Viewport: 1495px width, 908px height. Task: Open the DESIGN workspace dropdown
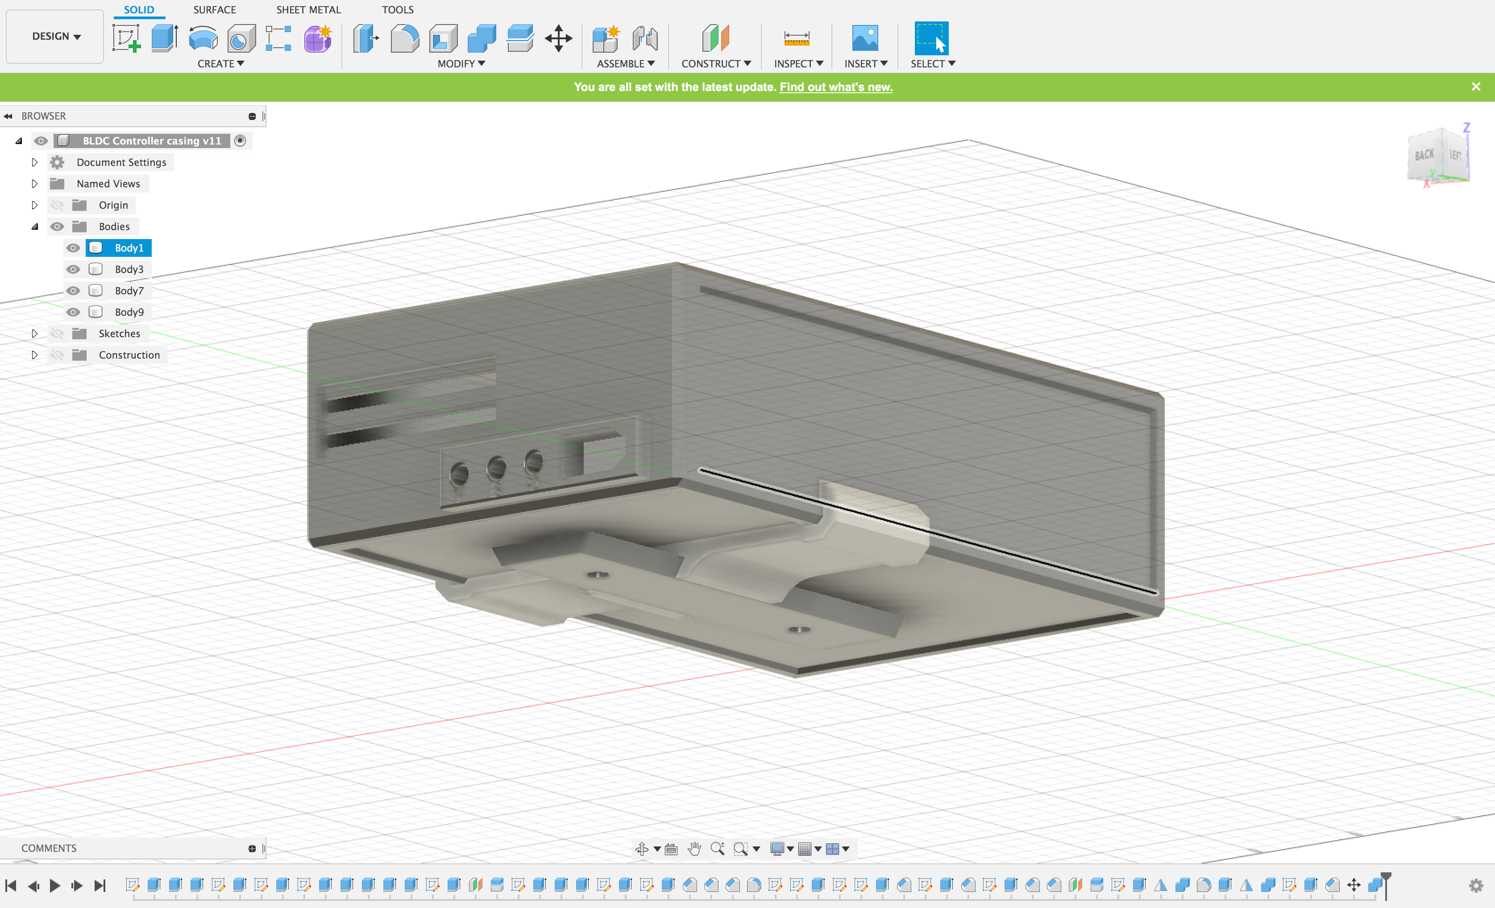tap(55, 37)
